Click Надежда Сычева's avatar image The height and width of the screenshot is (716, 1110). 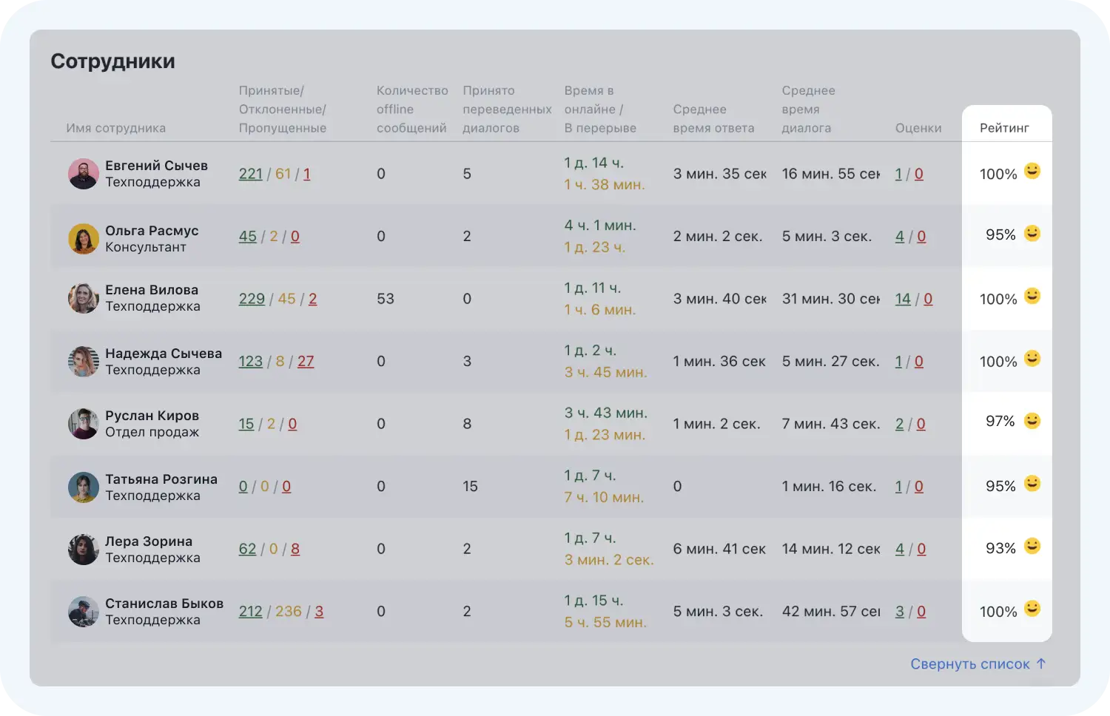83,362
